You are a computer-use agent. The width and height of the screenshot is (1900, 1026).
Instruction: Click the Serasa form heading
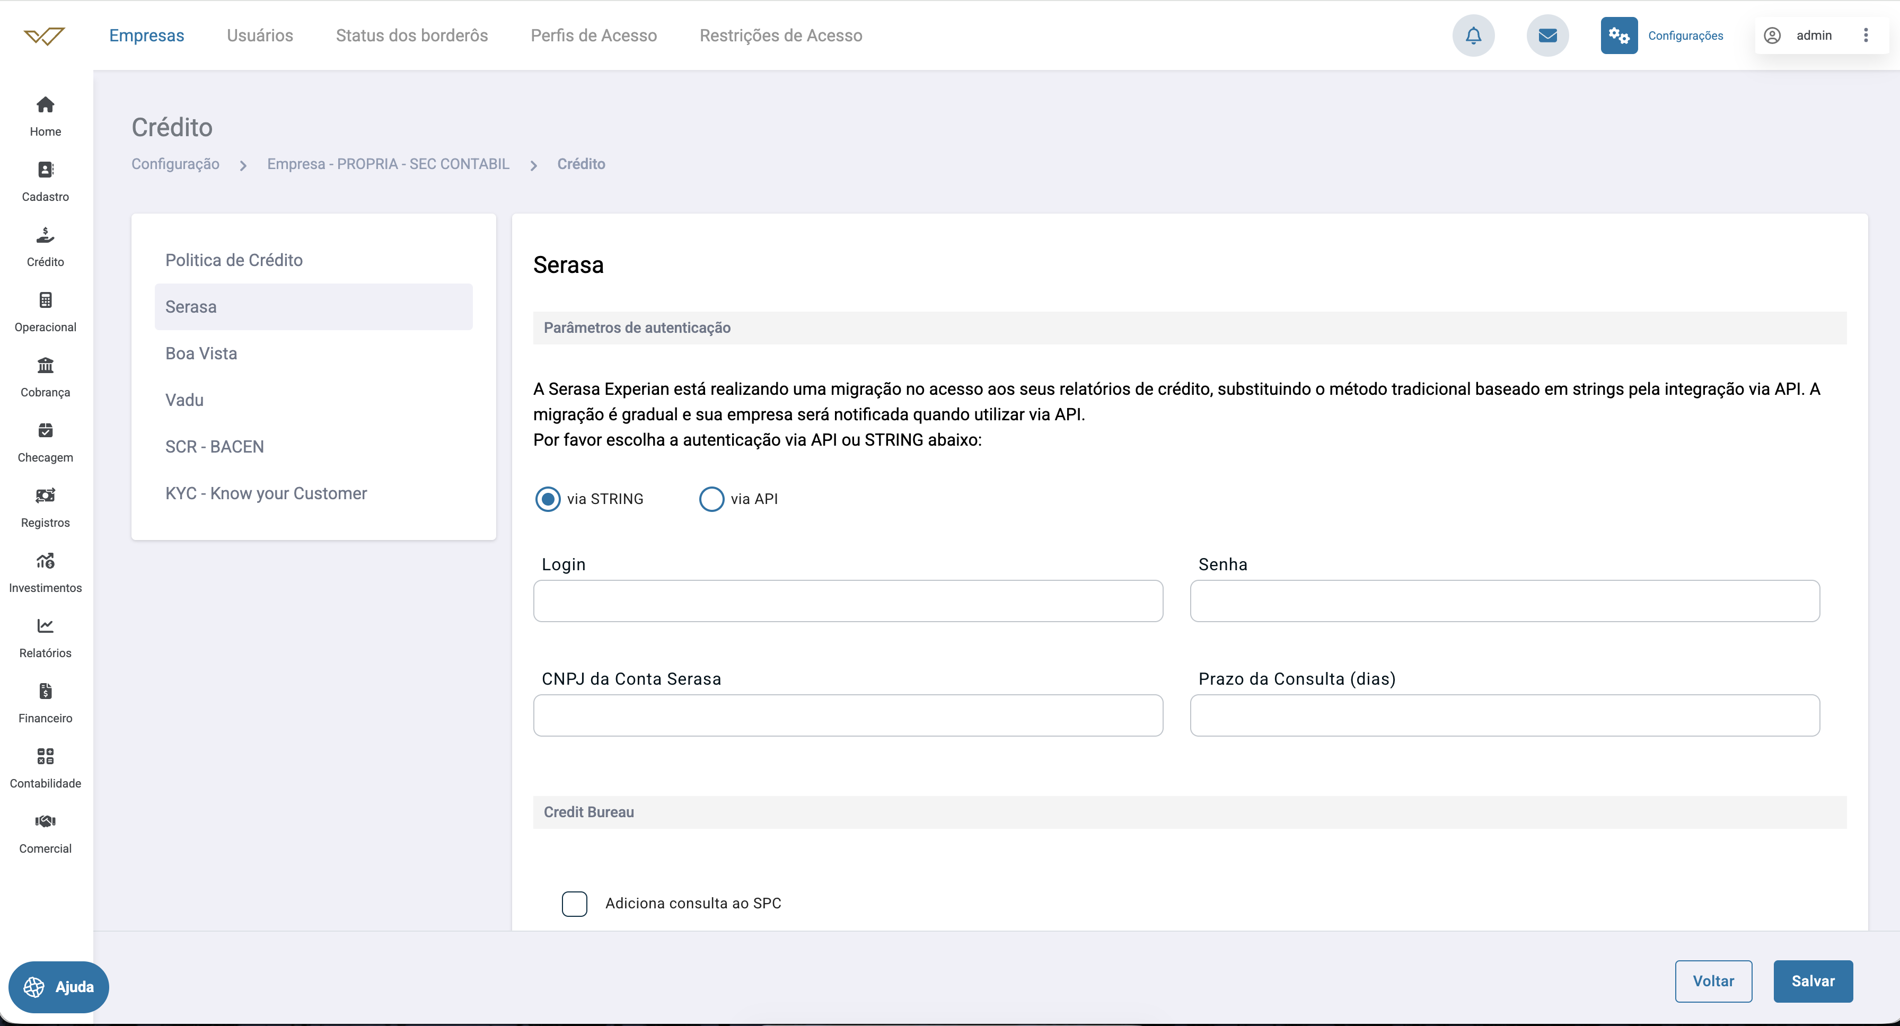[x=568, y=264]
